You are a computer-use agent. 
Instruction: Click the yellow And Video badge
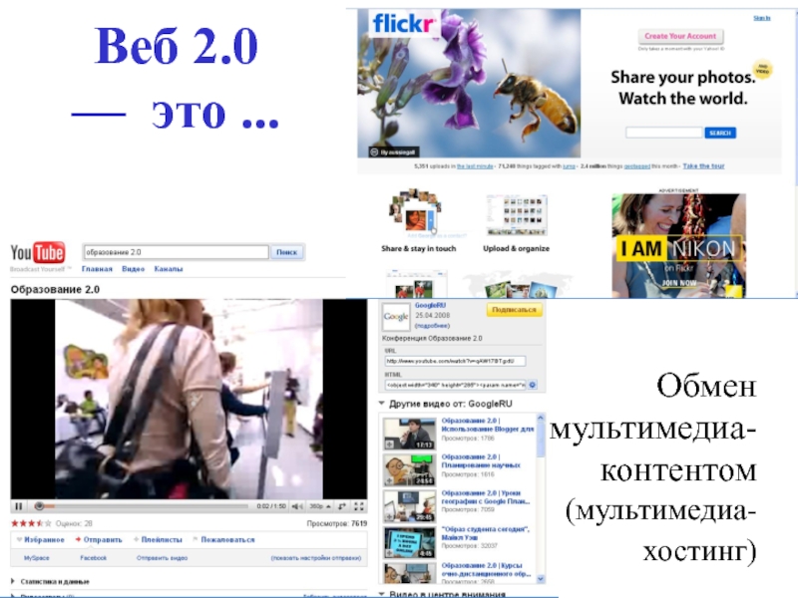[762, 69]
